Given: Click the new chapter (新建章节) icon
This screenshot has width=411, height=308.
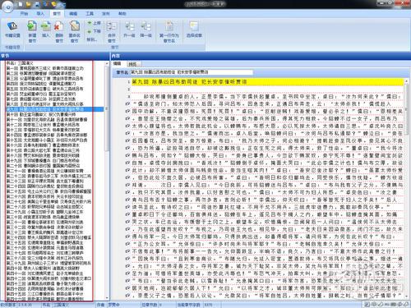Looking at the screenshot, I should 32,31.
